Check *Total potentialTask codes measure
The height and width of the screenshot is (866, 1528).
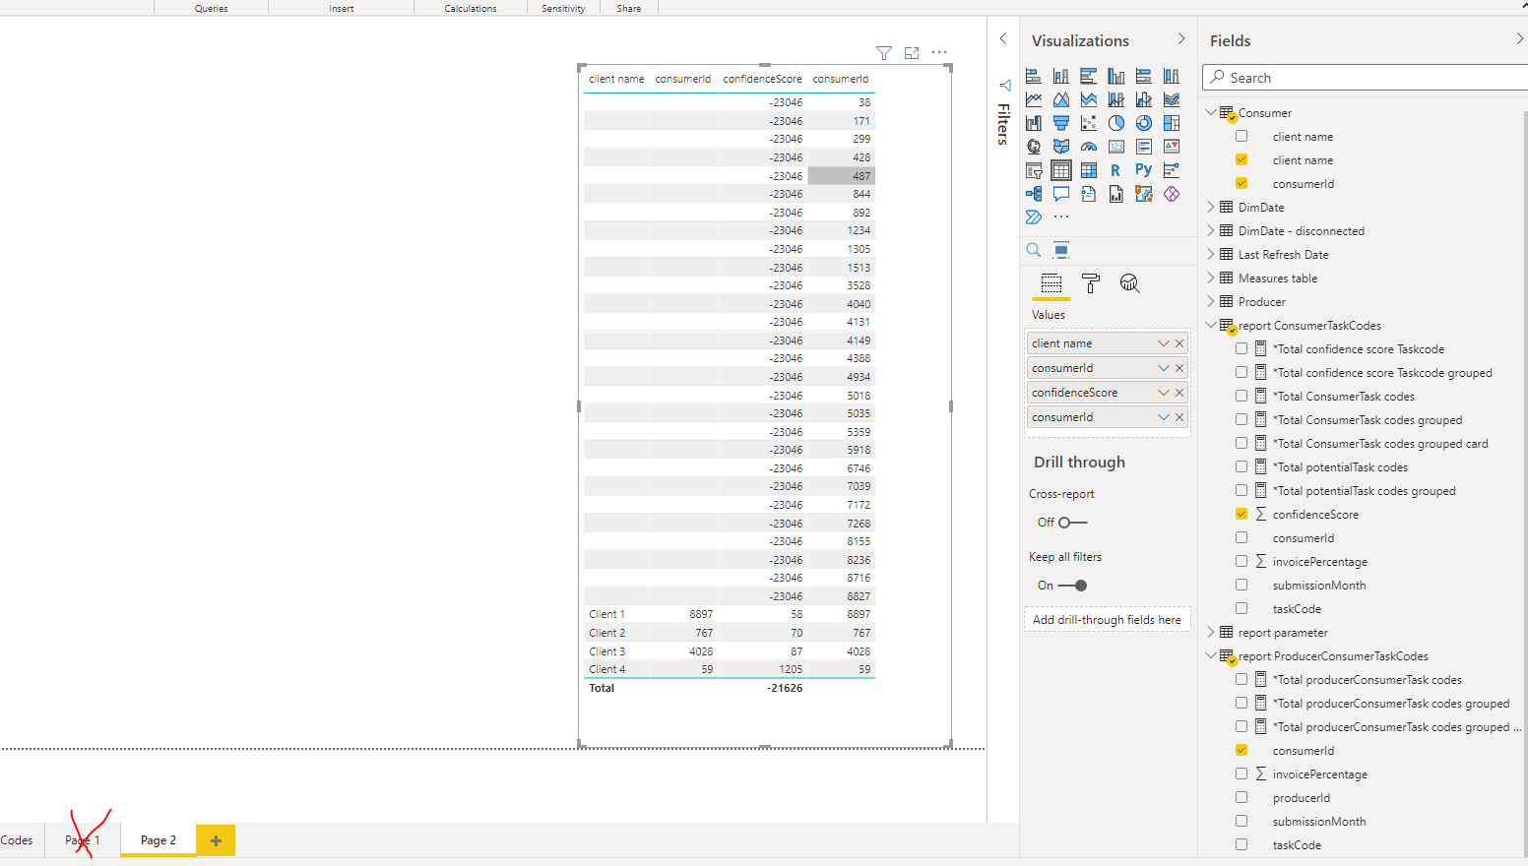[x=1241, y=467]
